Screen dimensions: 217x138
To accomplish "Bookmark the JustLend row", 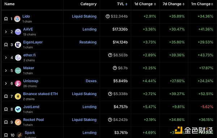I will 6,109.
